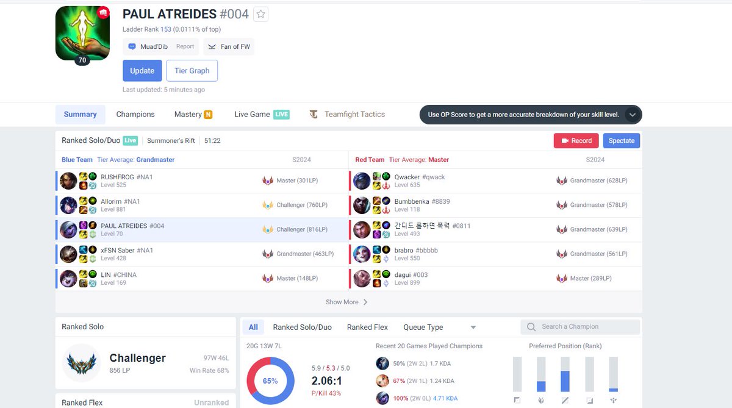Click dagui's champion portrait
The height and width of the screenshot is (408, 732).
pos(362,278)
